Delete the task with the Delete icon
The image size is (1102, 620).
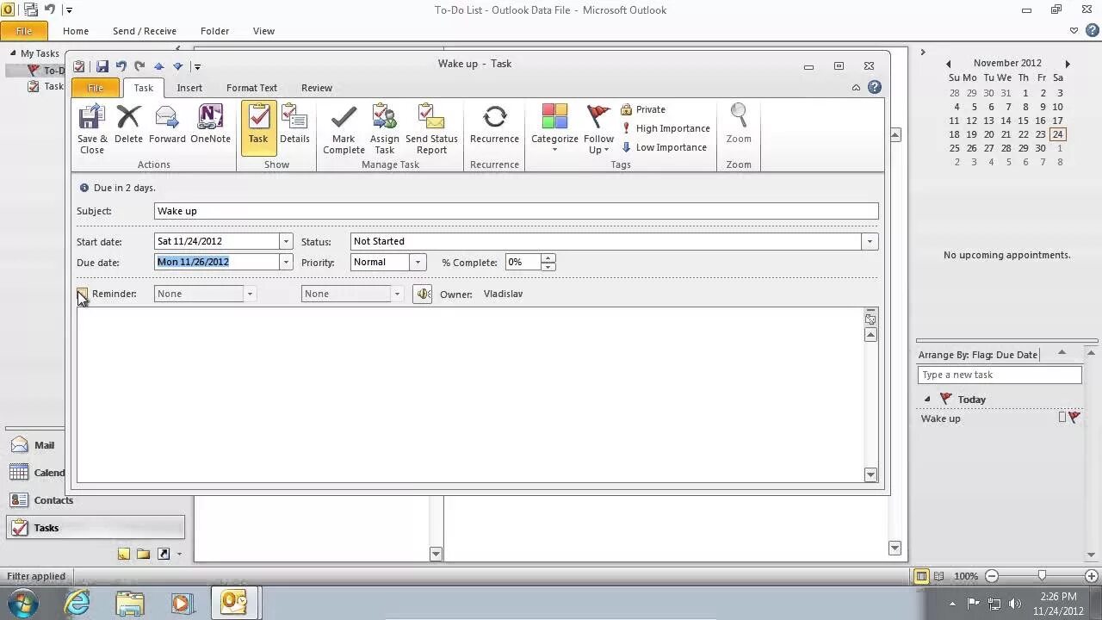[128, 124]
